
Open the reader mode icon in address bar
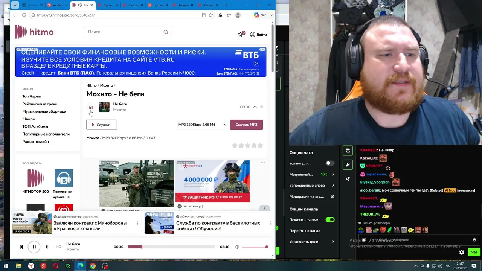click(204, 15)
